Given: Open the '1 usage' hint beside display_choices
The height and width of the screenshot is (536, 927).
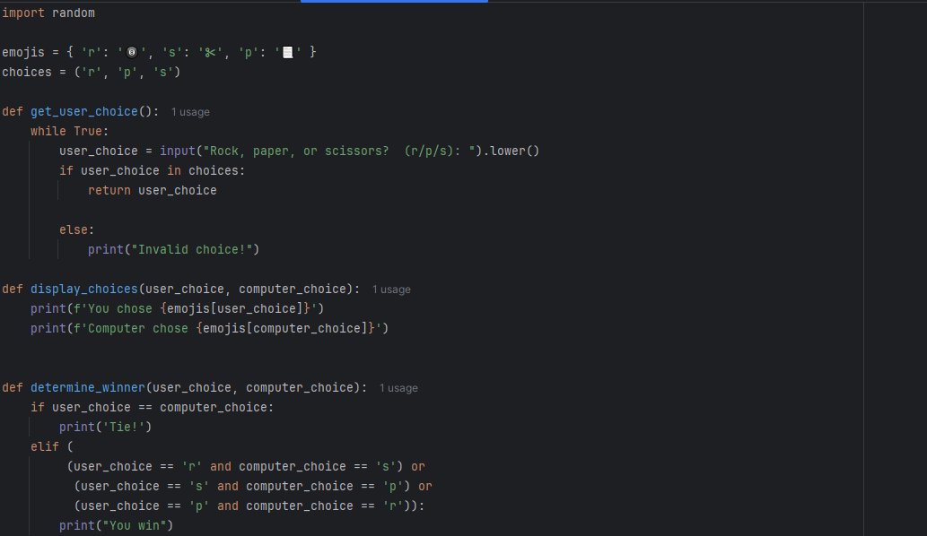Looking at the screenshot, I should [x=391, y=290].
